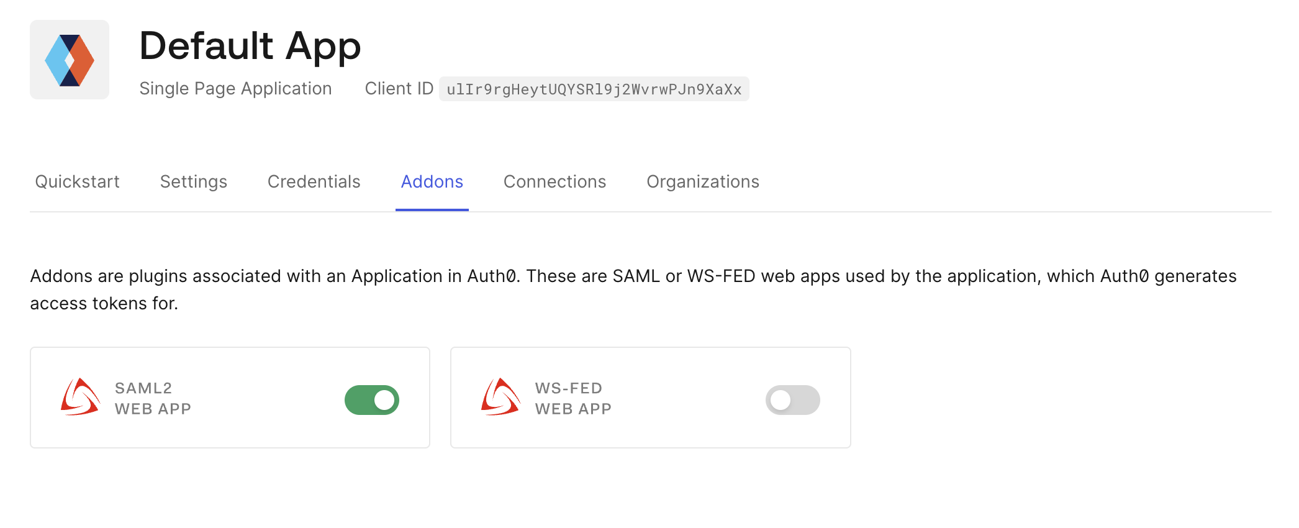The image size is (1299, 528).
Task: Click the Client ID label
Action: [399, 88]
